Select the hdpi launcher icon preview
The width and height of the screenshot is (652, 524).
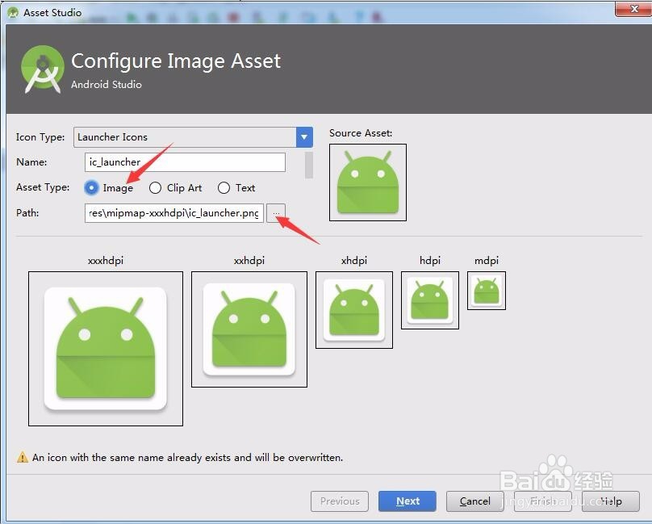coord(429,299)
